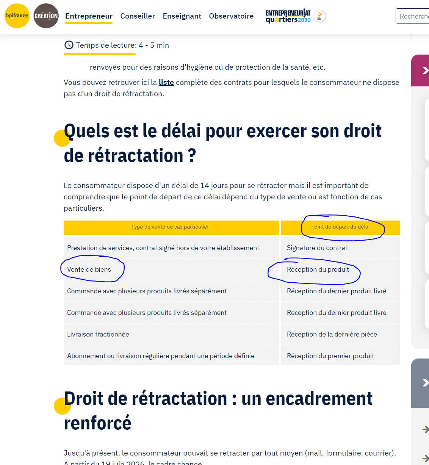Follow the 'liste' hyperlink
Viewport: 429px width, 465px height.
point(166,82)
